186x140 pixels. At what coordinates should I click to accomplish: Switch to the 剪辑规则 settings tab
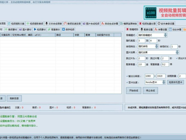pyautogui.click(x=132, y=29)
